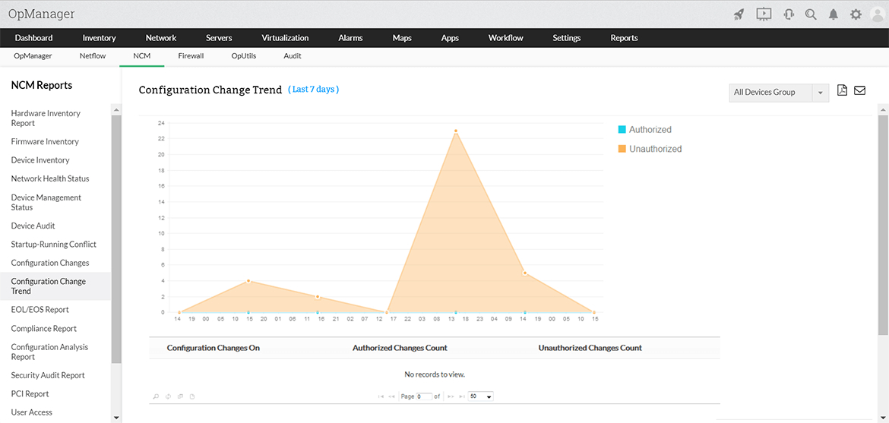Open the All Devices Group dropdown

pyautogui.click(x=779, y=93)
